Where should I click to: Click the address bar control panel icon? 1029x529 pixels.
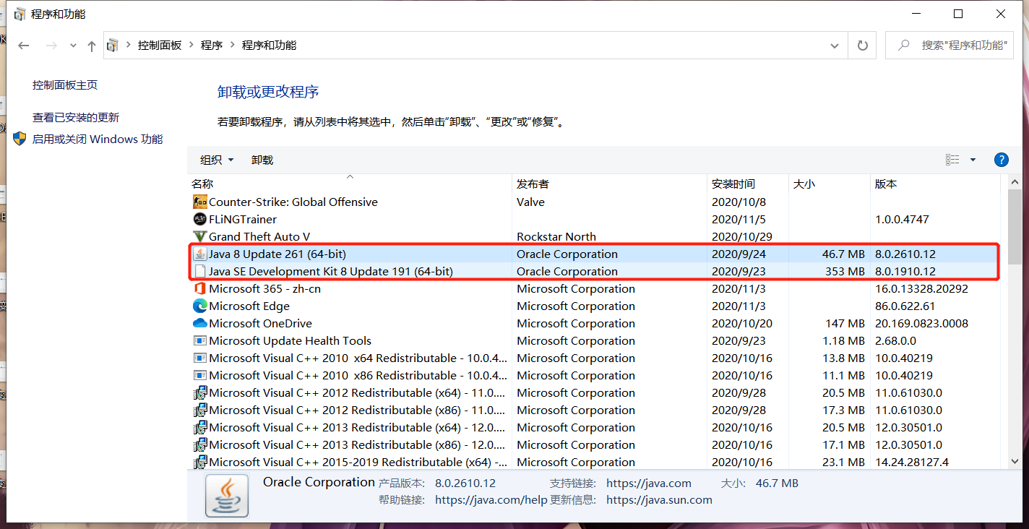(x=112, y=46)
